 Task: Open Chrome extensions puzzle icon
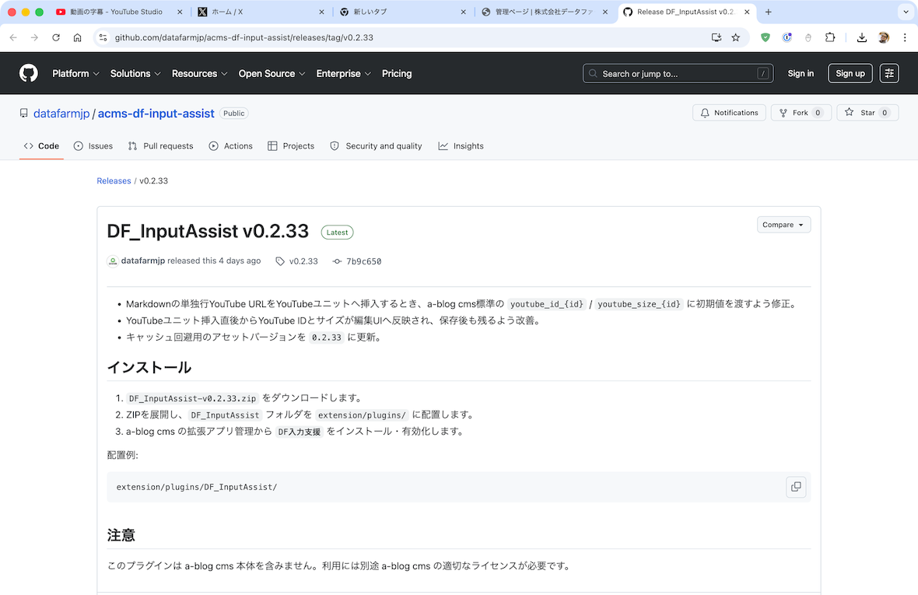(x=829, y=37)
